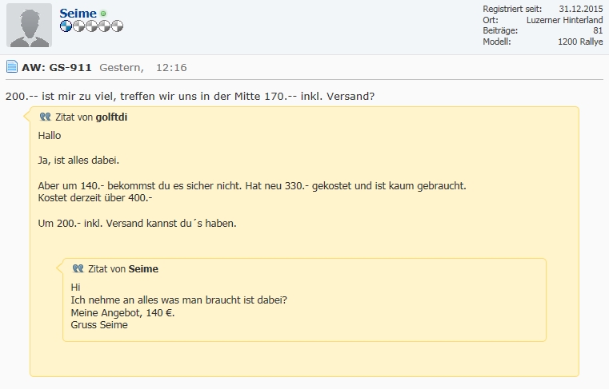Click quote icon in Seime's nested quote

coord(78,269)
